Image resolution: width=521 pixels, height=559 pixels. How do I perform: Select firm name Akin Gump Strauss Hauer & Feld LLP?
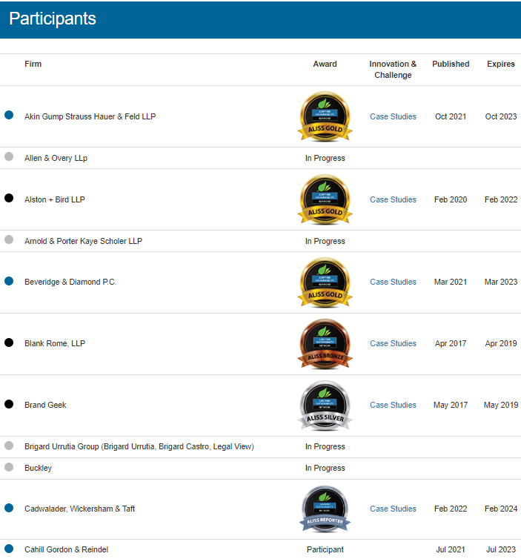[90, 116]
